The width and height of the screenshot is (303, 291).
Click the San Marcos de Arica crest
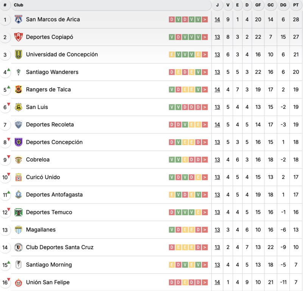pyautogui.click(x=19, y=19)
